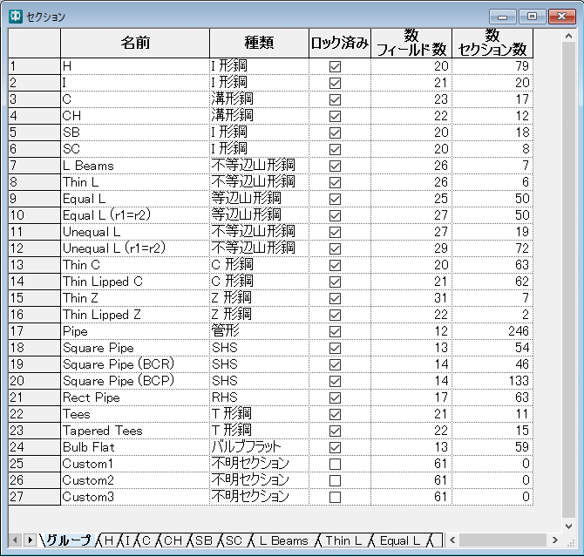Open the Equal L sheet tab
The image size is (584, 557).
[x=399, y=540]
